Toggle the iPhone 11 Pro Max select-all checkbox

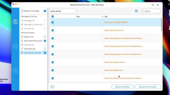point(45,11)
